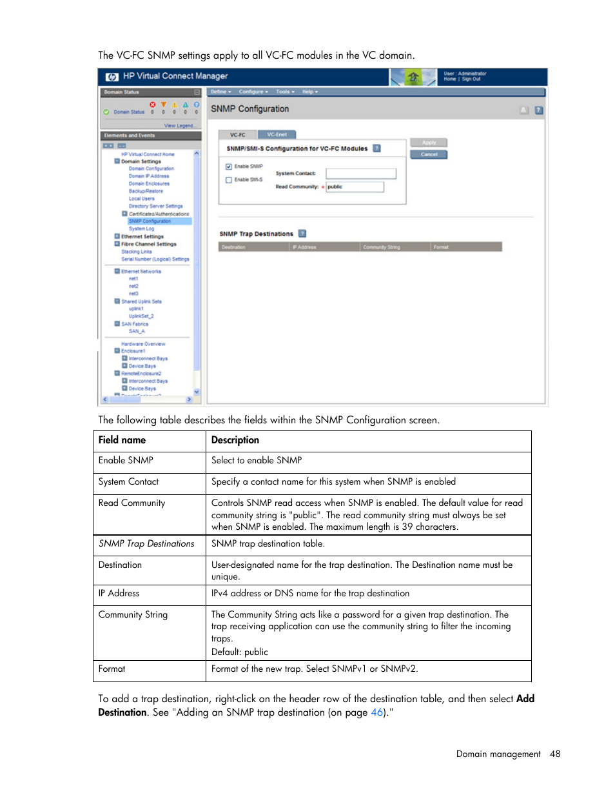Click the yellow warning triangle status icon
The image size is (615, 797).
pos(175,105)
